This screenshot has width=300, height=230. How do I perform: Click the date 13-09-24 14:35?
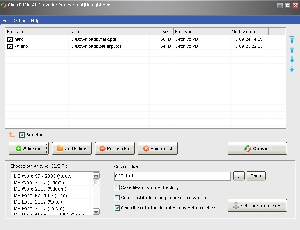tap(247, 39)
